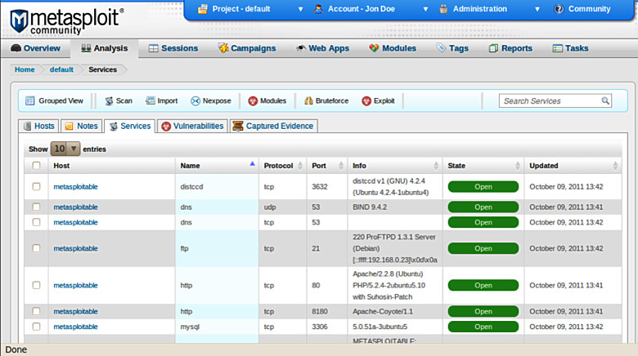Click the magnifier icon in Search Services
Viewport: 638px width, 356px height.
click(x=605, y=100)
